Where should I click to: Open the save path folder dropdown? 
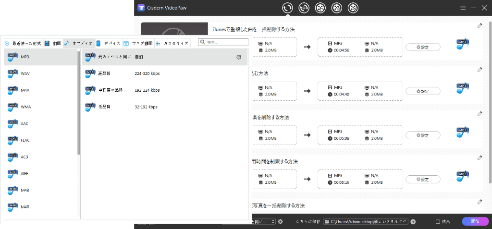(x=366, y=222)
